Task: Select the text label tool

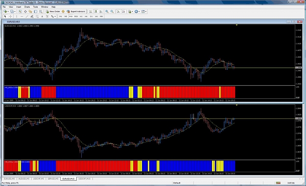Action: [47, 16]
